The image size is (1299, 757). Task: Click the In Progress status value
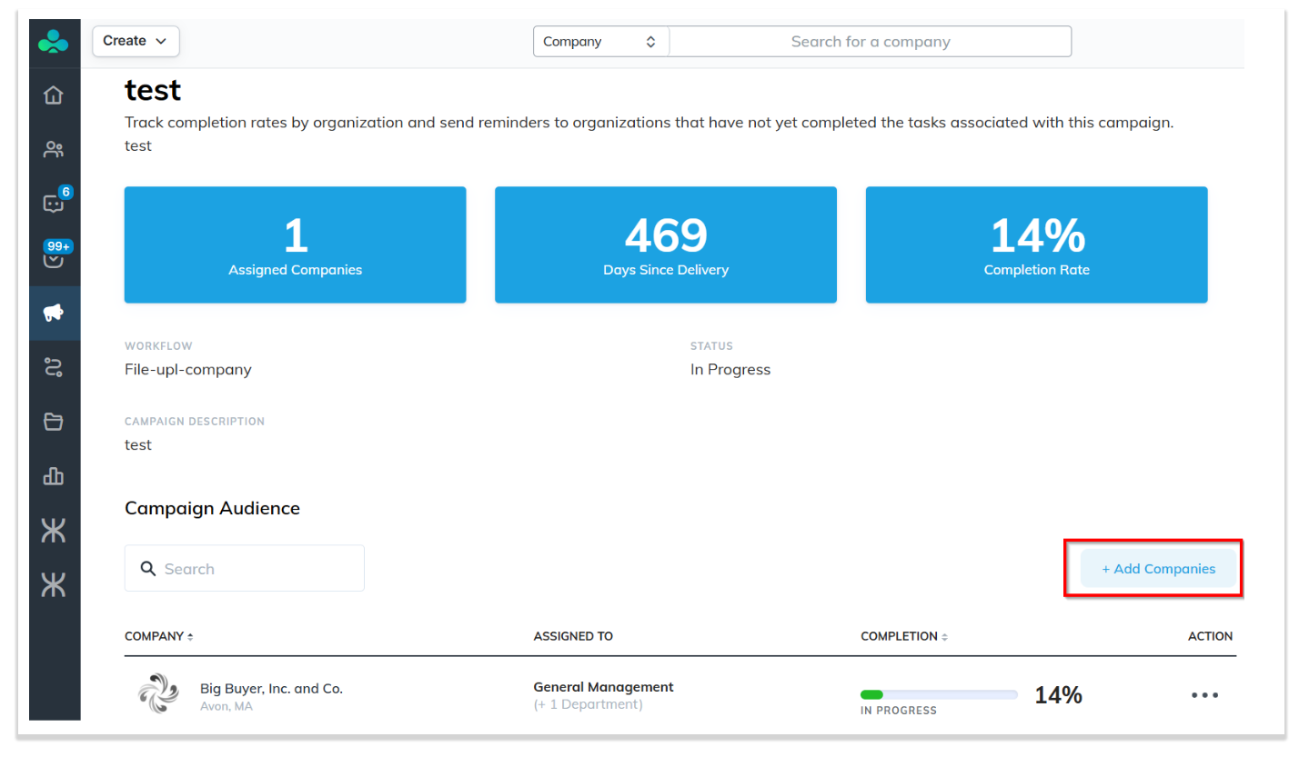pos(730,370)
